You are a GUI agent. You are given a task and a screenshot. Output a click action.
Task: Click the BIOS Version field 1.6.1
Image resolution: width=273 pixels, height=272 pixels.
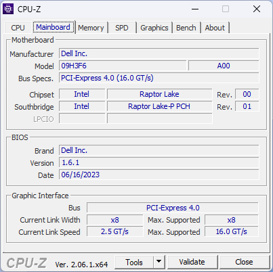[x=159, y=162]
